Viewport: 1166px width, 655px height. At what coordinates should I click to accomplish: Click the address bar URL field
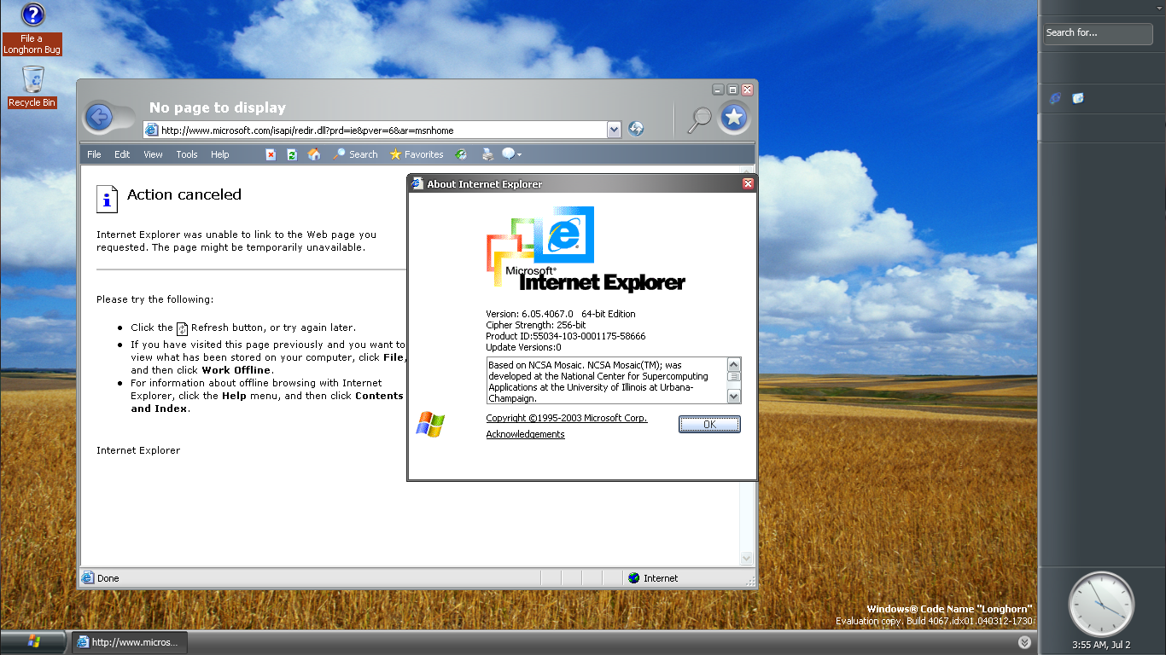coord(382,130)
